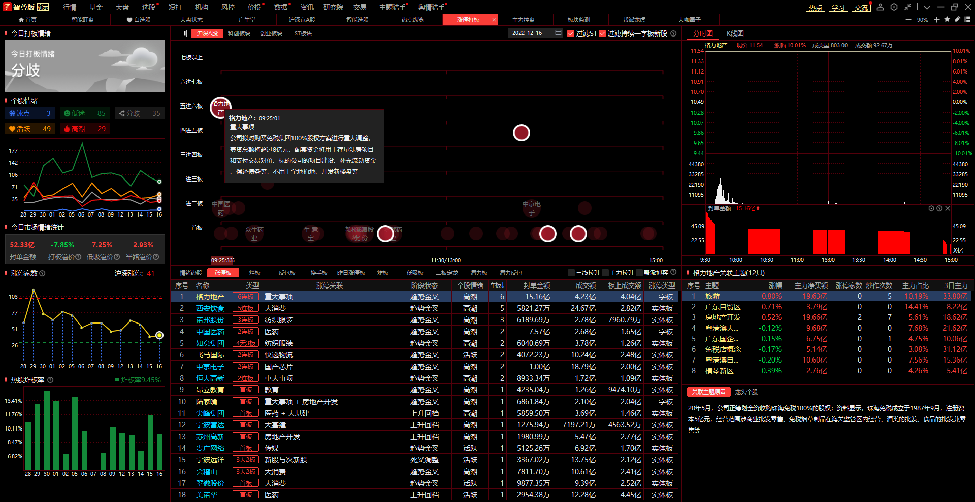Switch to the 炸板 list tab
975x502 pixels.
(x=383, y=273)
